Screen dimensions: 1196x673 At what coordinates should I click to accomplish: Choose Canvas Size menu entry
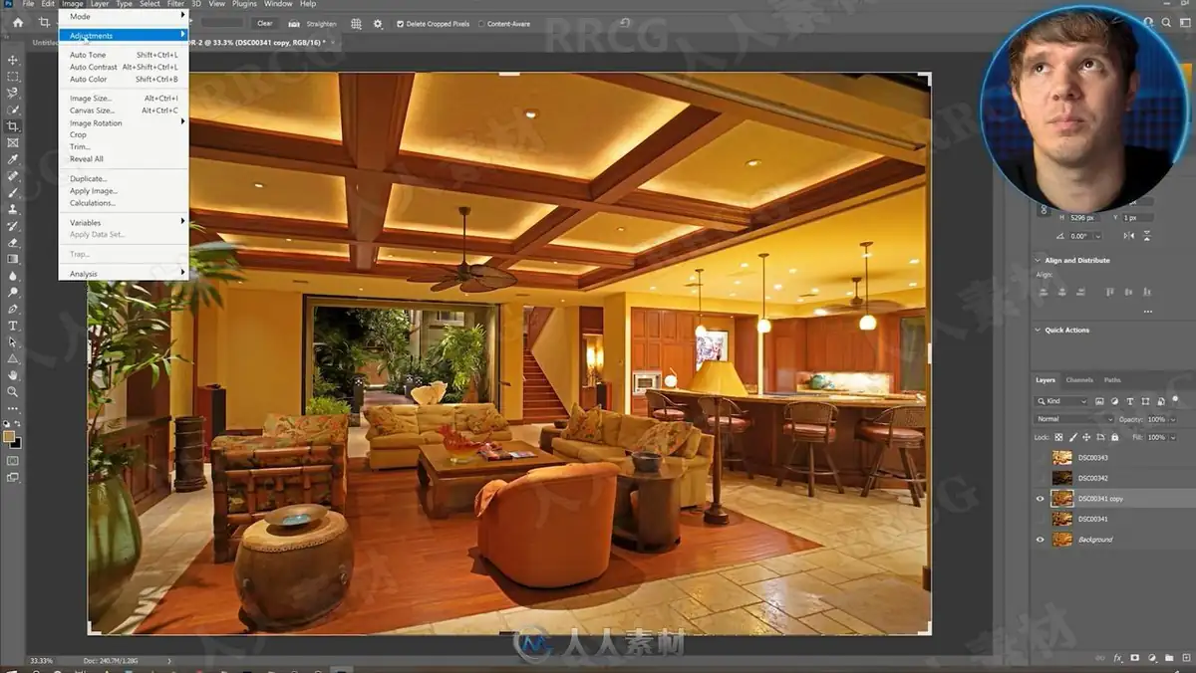(x=124, y=111)
